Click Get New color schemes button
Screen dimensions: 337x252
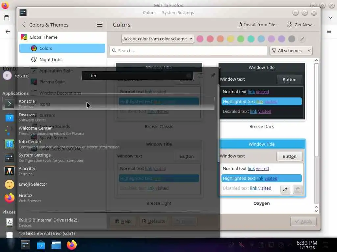coord(301,25)
